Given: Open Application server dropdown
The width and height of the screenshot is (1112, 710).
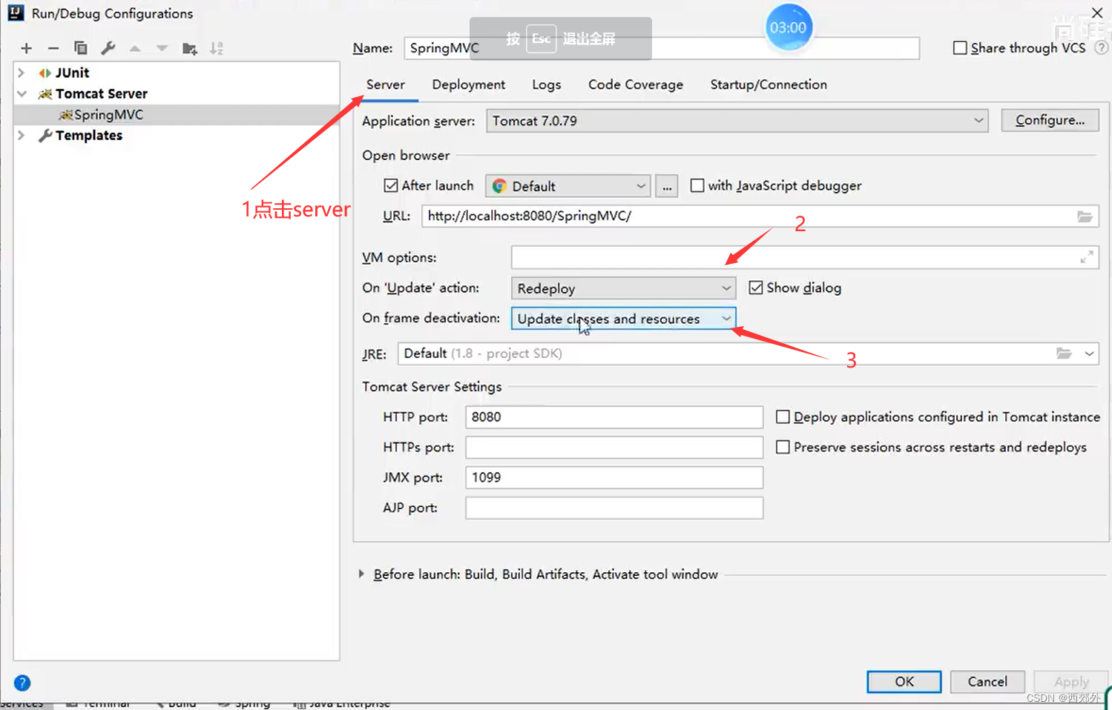Looking at the screenshot, I should [737, 121].
